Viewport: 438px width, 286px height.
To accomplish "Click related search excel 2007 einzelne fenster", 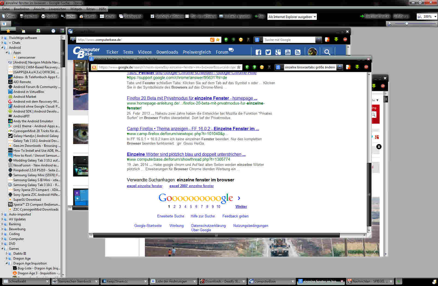I will (x=192, y=186).
